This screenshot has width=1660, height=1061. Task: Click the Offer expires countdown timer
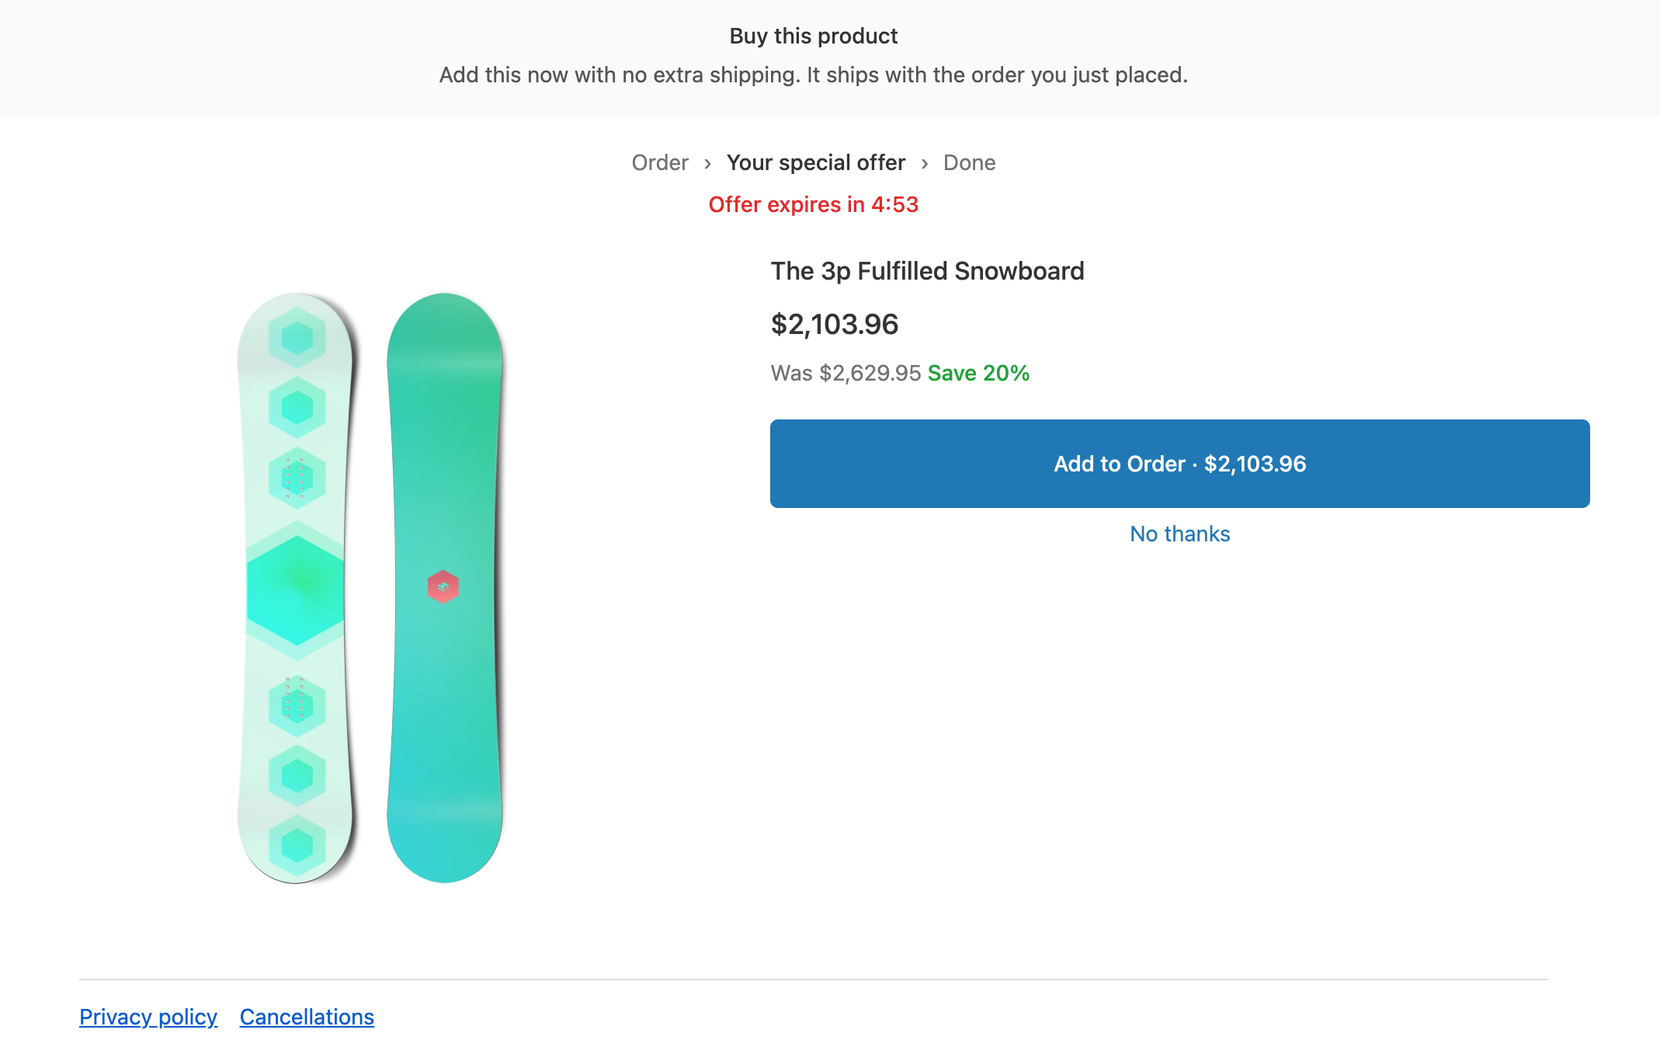[813, 205]
